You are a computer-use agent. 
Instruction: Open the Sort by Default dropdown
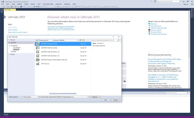tap(69, 40)
